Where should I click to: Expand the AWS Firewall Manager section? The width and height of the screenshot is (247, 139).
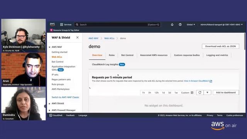coord(49,110)
